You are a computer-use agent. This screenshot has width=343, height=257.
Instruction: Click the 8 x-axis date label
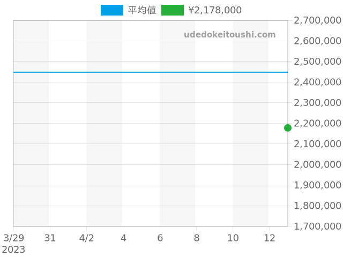tap(196, 238)
